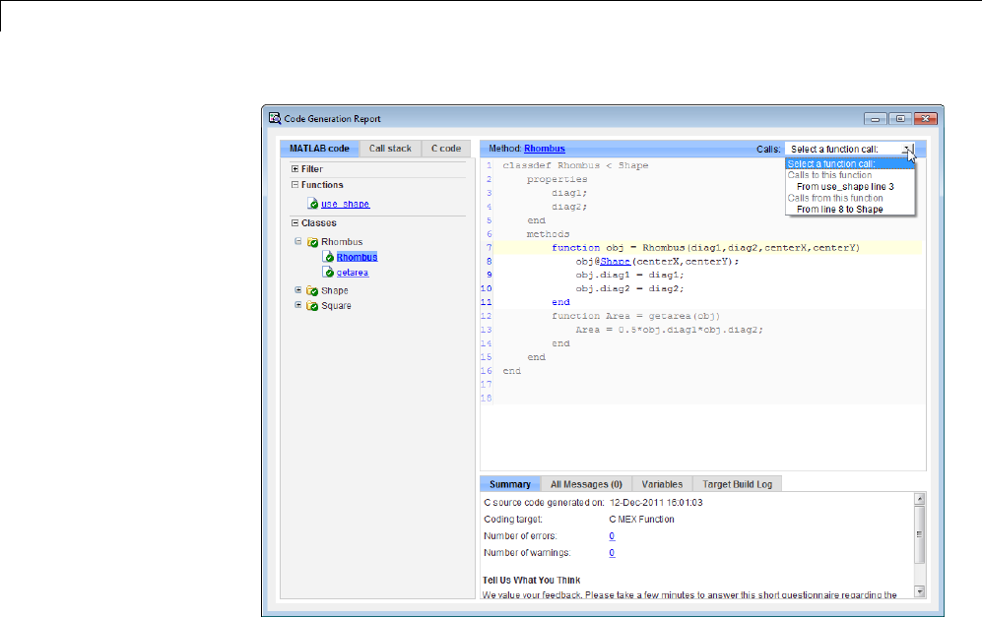
Task: Select the Variables tab
Action: coord(662,484)
